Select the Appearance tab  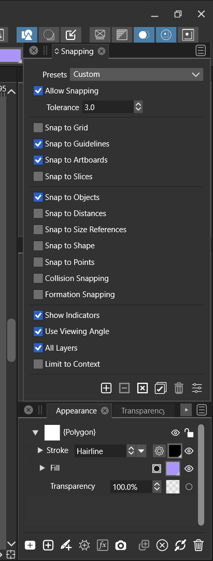click(x=76, y=411)
